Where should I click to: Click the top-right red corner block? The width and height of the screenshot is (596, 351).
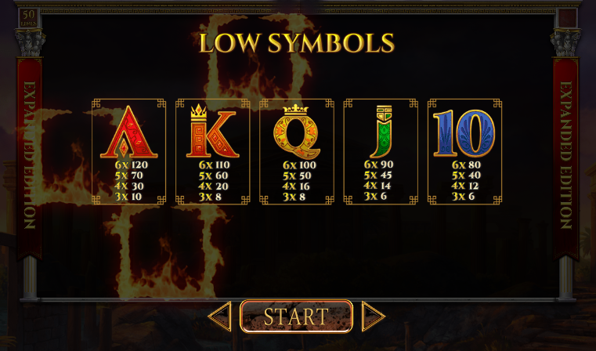[567, 18]
